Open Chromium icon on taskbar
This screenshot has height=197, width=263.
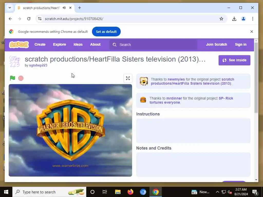(x=143, y=192)
